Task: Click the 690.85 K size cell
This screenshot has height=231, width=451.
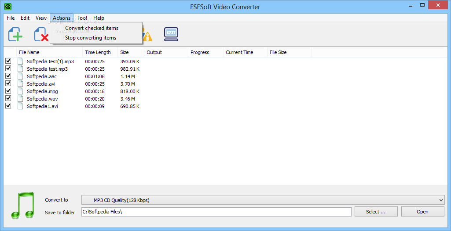Action: coord(130,106)
